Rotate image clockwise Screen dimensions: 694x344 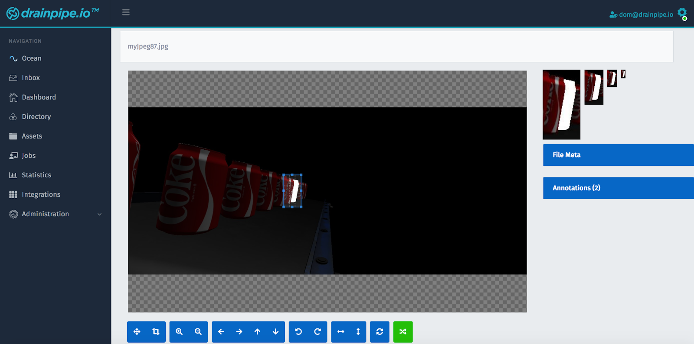click(318, 332)
